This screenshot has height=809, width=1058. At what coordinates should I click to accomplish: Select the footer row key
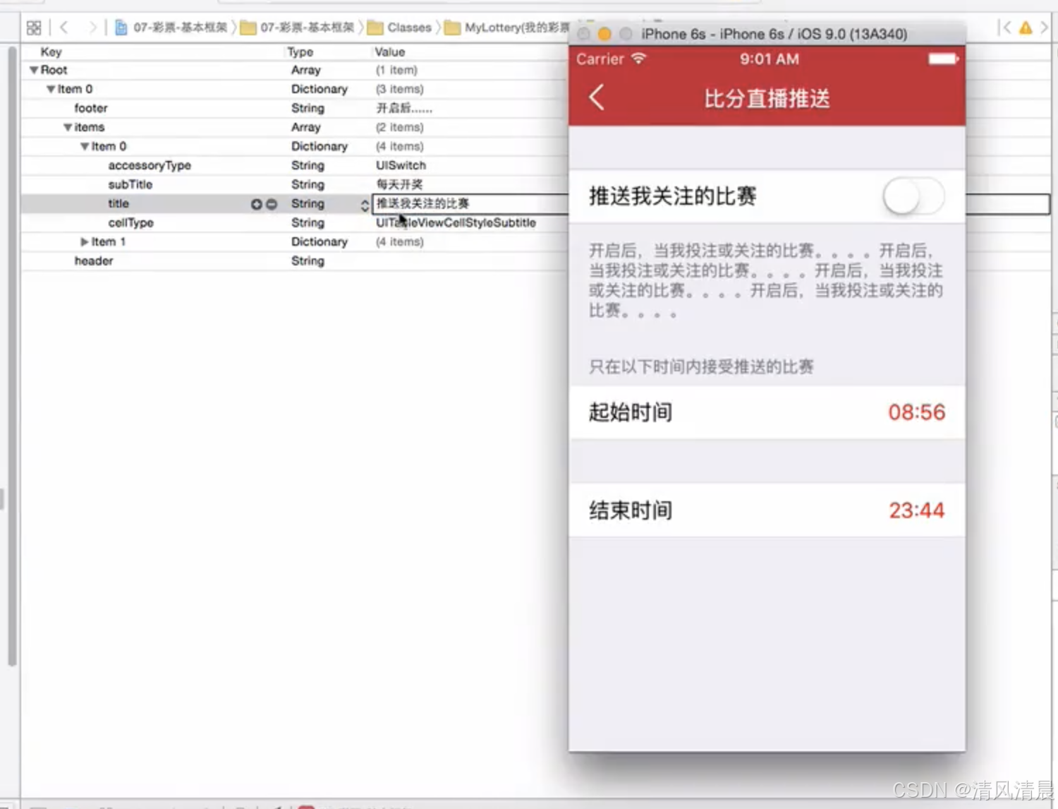point(91,108)
